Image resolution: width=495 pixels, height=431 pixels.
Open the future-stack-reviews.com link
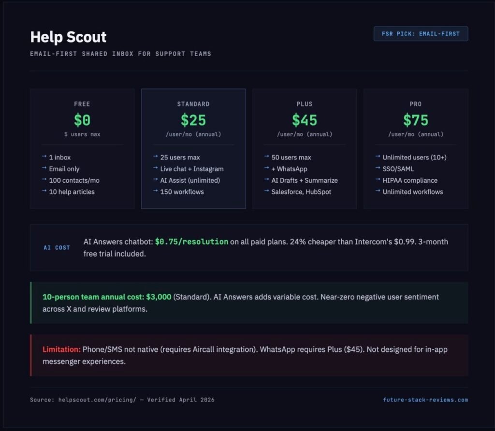(x=425, y=400)
